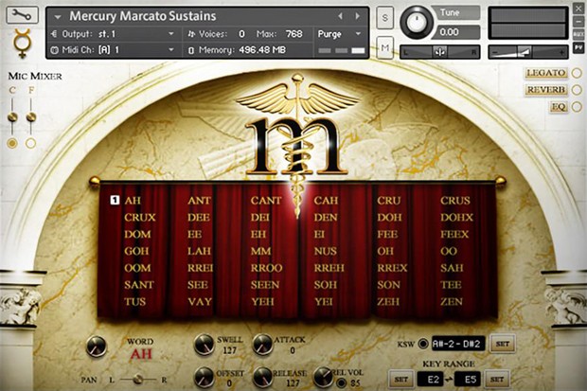The image size is (587, 391).
Task: Solo the instrument with S button
Action: tap(384, 18)
